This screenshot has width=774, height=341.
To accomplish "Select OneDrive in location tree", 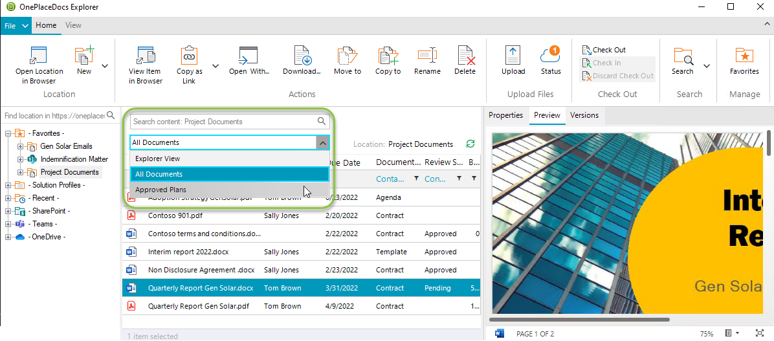I will [x=47, y=236].
